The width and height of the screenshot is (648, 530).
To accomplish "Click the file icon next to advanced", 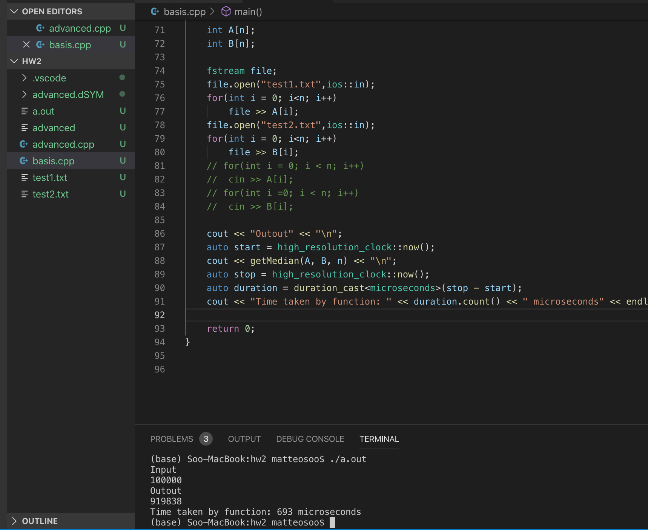I will (x=25, y=128).
